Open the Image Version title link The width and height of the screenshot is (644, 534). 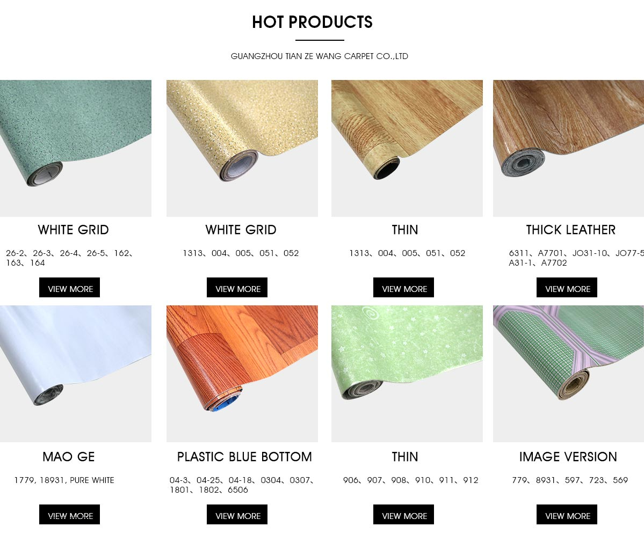tap(568, 457)
